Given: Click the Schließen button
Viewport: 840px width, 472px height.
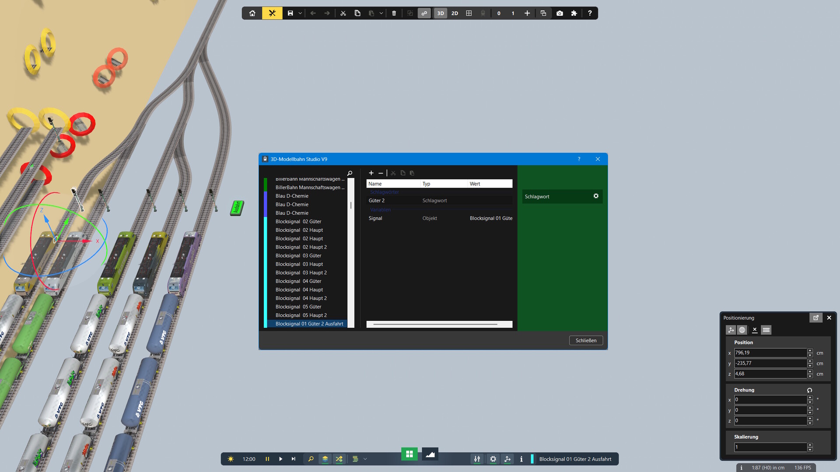Looking at the screenshot, I should [586, 340].
